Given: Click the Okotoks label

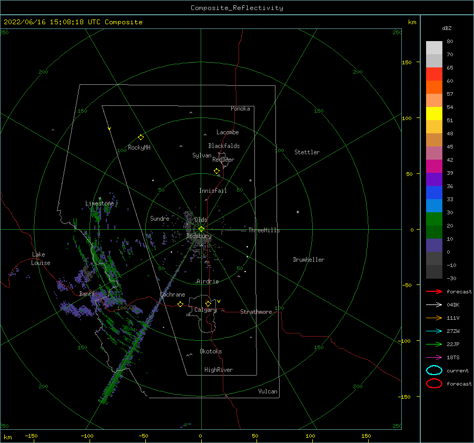Looking at the screenshot, I should (211, 351).
